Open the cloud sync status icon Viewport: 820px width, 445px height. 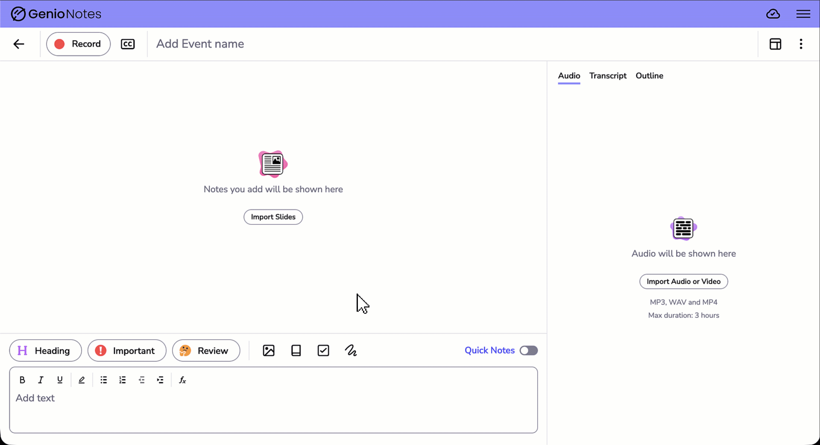[773, 14]
